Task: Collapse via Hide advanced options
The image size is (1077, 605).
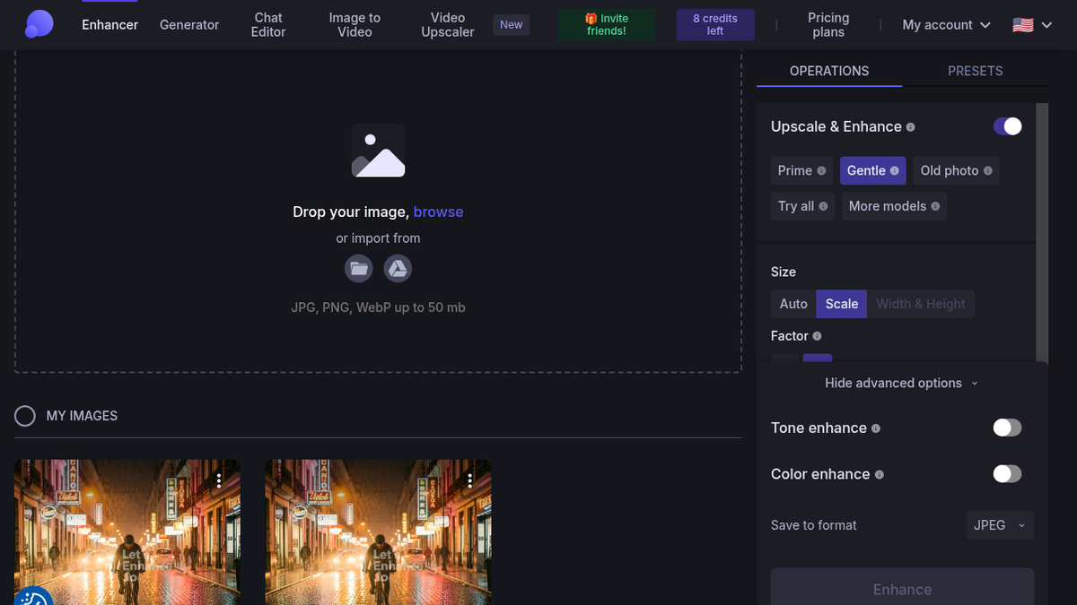Action: 902,383
